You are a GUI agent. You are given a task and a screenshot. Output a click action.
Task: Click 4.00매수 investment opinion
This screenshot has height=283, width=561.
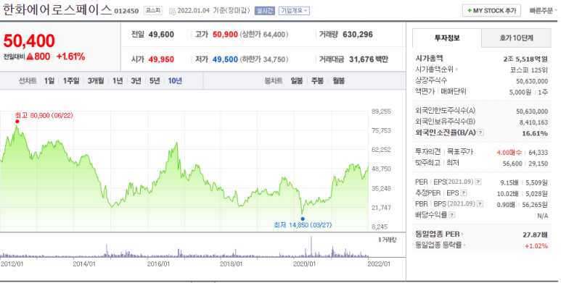tap(509, 153)
